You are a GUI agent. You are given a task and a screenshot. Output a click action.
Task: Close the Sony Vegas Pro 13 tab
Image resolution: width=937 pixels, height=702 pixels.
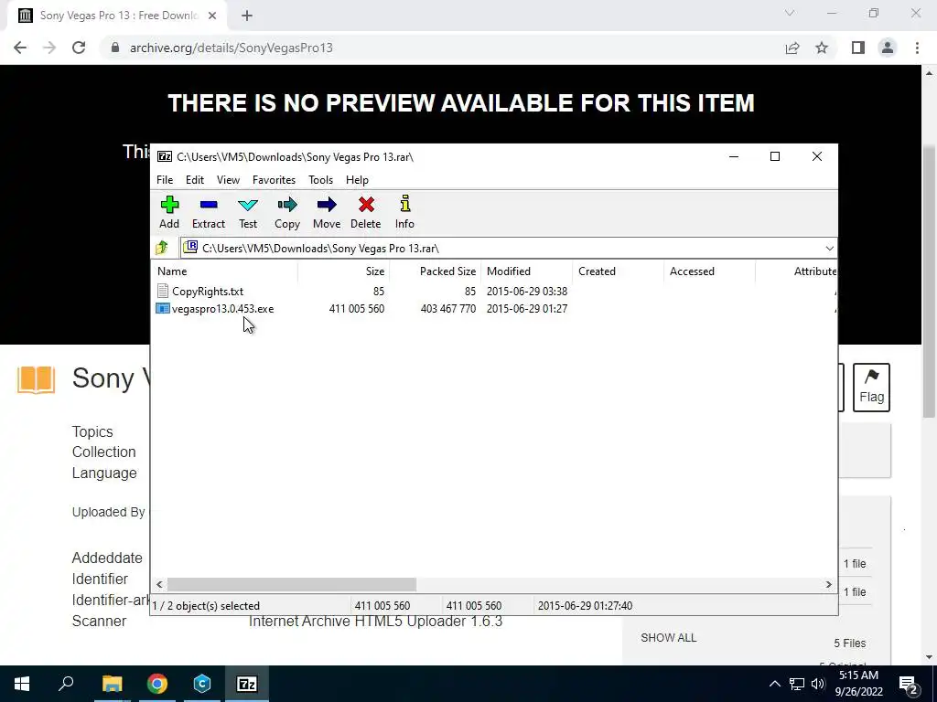pos(212,16)
